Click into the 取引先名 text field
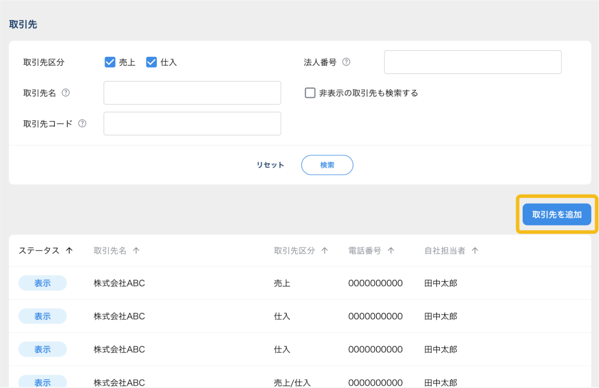 tap(192, 93)
